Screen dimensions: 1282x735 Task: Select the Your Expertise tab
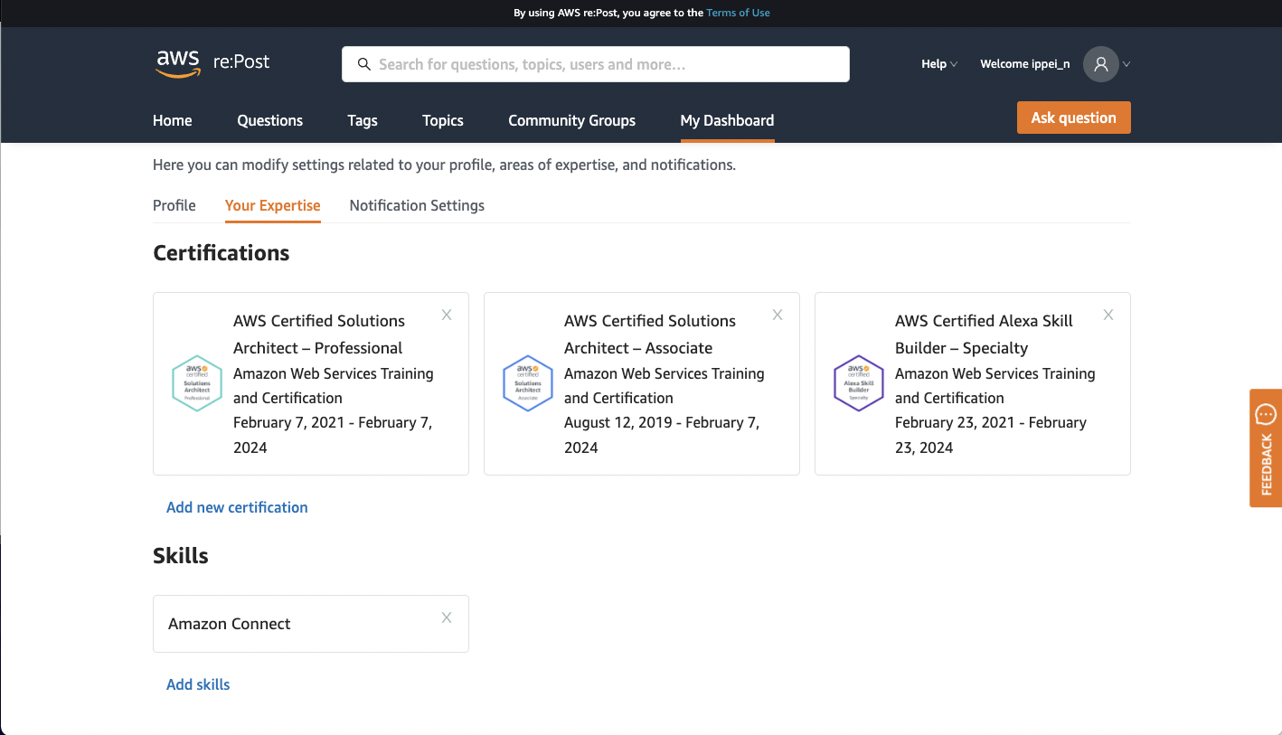[273, 205]
